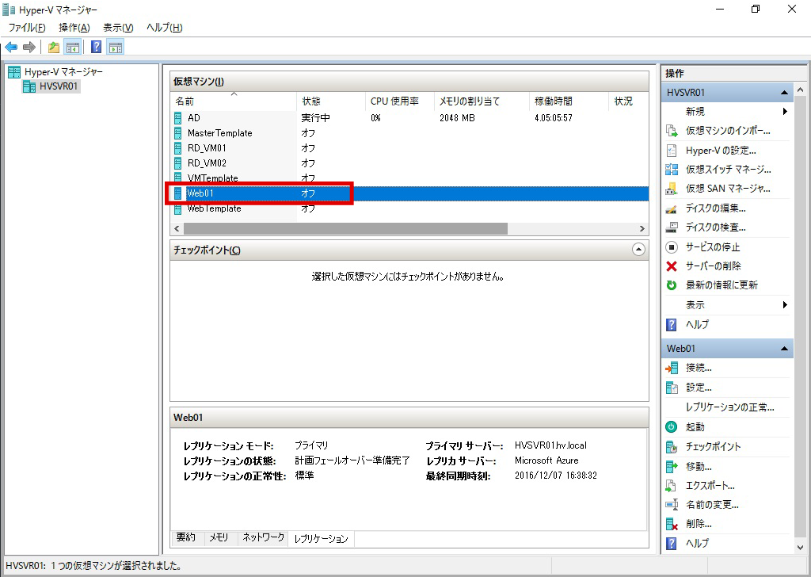Click the RD_VM01 VM icon
Image resolution: width=811 pixels, height=577 pixels.
(178, 148)
